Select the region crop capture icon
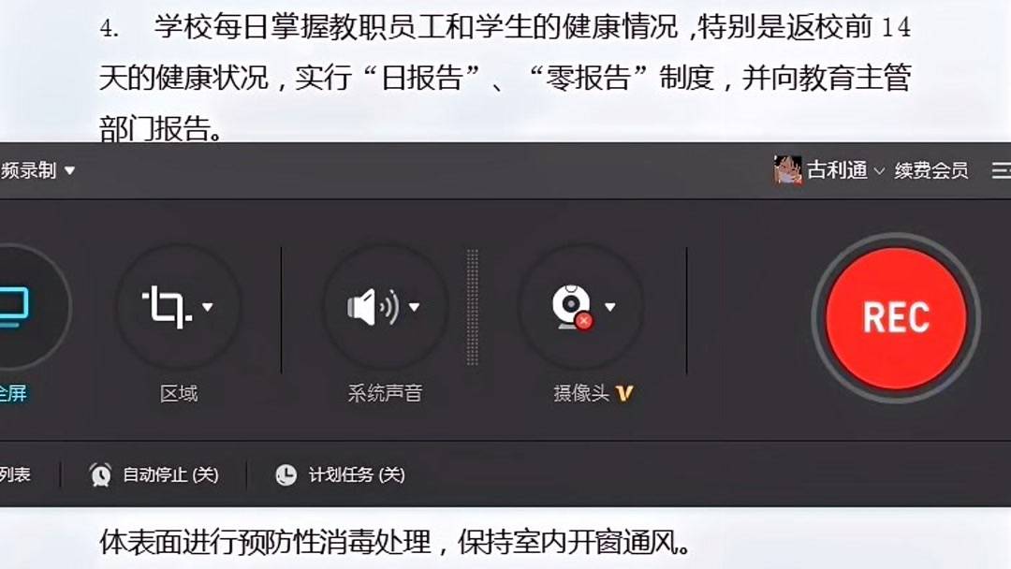Image resolution: width=1011 pixels, height=569 pixels. (x=167, y=307)
